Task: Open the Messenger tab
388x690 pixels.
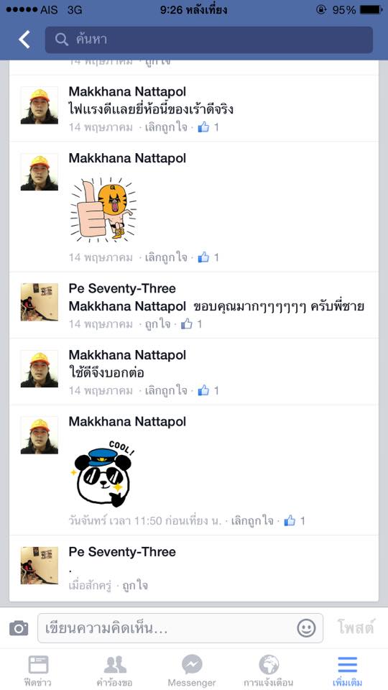Action: tap(192, 671)
